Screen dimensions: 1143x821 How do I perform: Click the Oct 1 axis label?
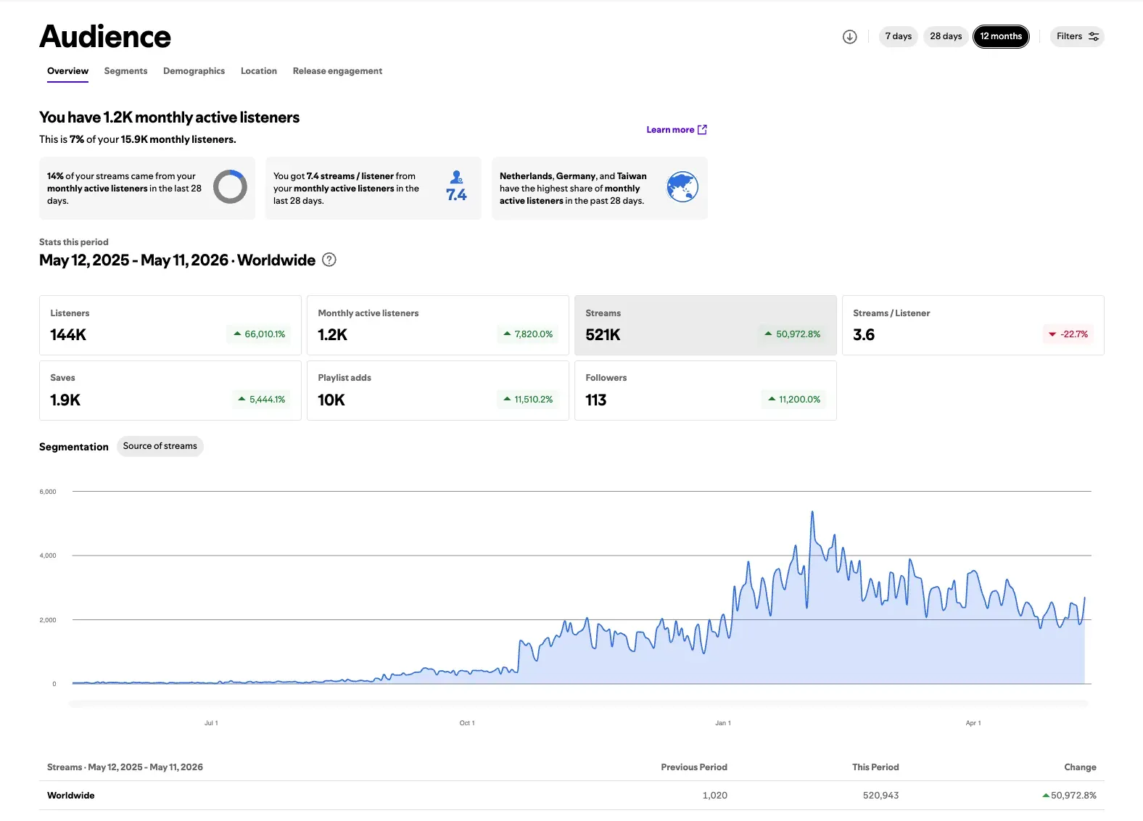coord(467,723)
